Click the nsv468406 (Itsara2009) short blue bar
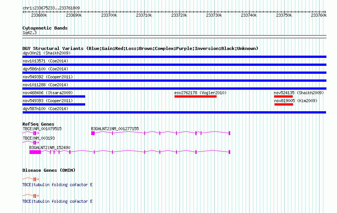Screen dimensions: 337x213 coord(54,96)
